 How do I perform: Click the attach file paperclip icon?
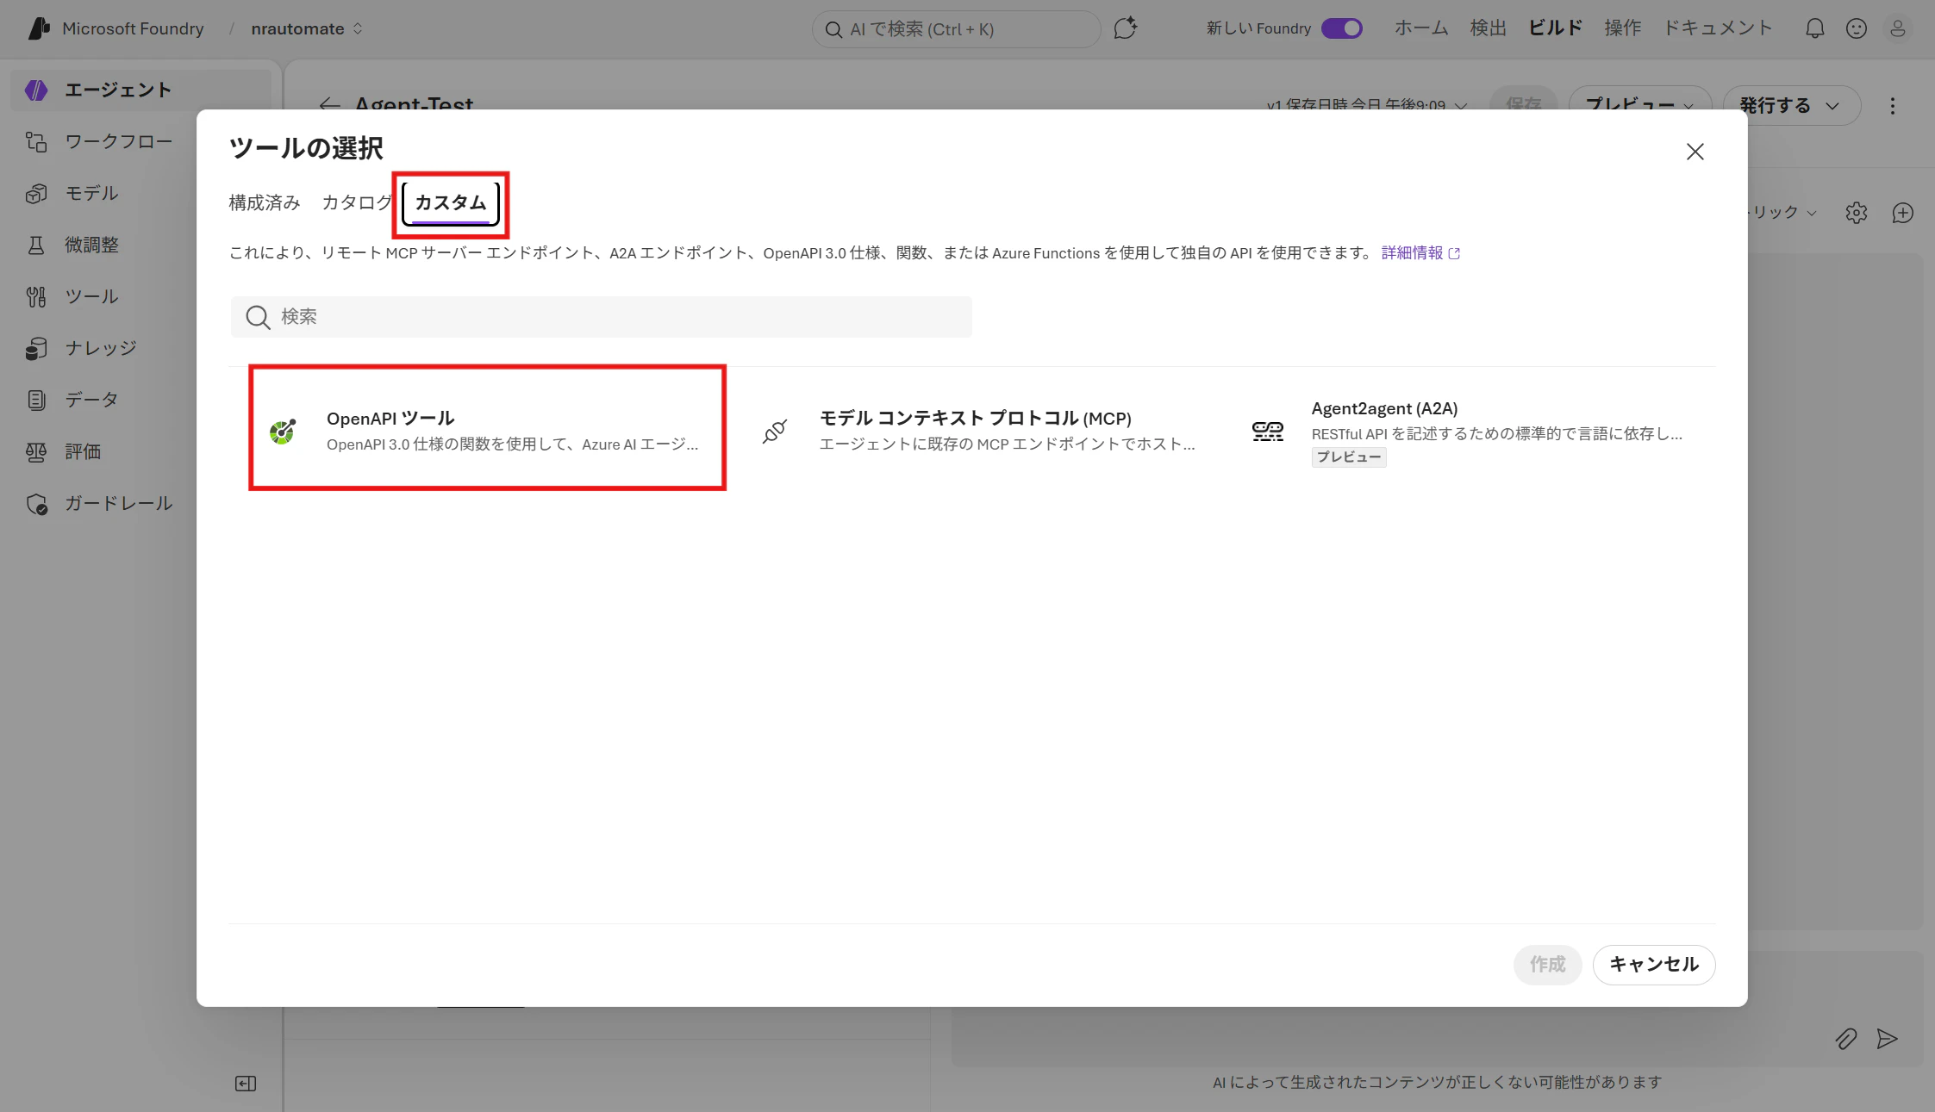[x=1845, y=1039]
